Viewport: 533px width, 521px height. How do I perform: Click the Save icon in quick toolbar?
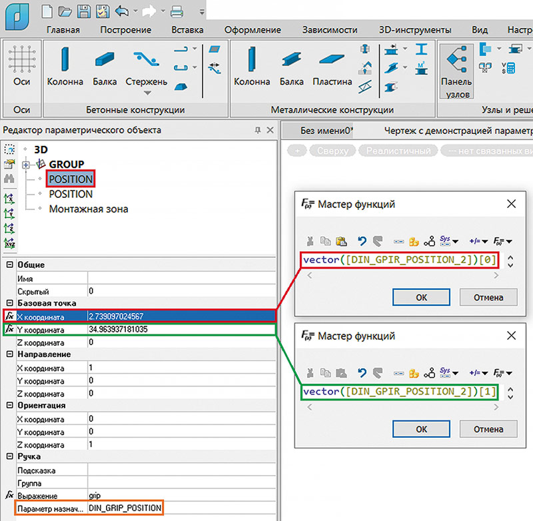point(84,11)
